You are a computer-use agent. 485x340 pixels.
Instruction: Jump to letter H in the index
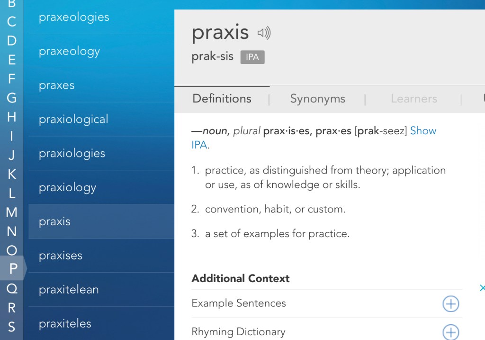12,117
